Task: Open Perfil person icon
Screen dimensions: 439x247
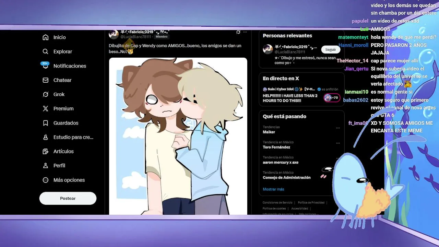Action: [x=45, y=165]
